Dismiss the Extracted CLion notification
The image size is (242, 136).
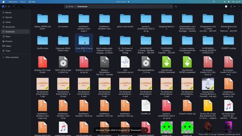[x=145, y=130]
